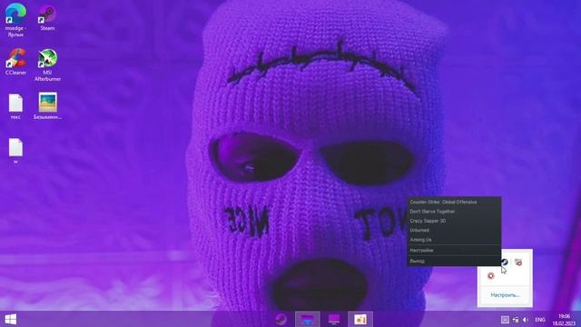
Task: Click the top-right tray overflow icon with red badge
Action: click(518, 263)
